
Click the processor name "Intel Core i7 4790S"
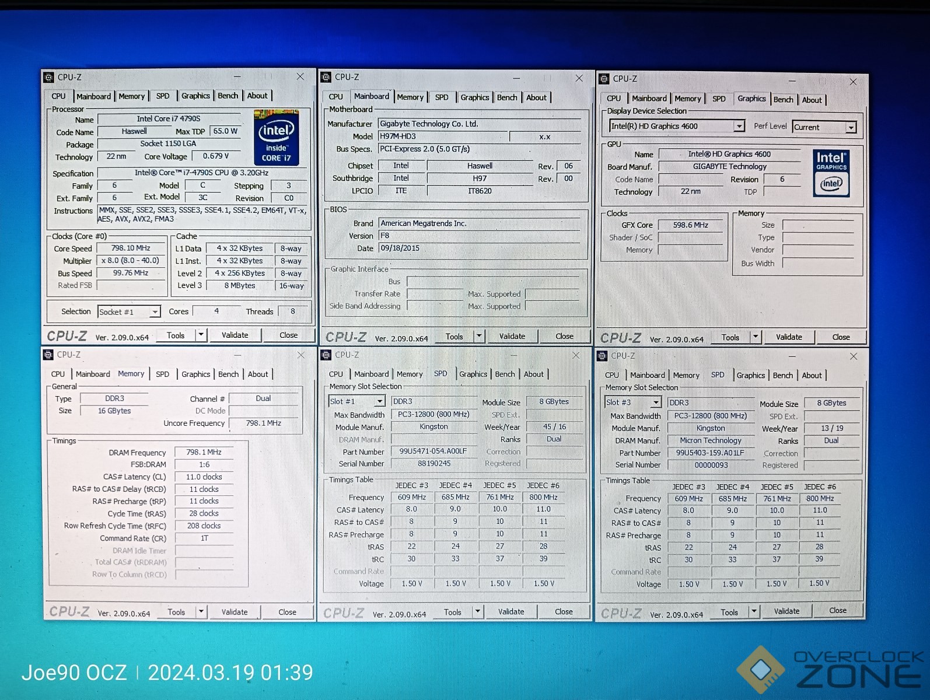(x=169, y=119)
